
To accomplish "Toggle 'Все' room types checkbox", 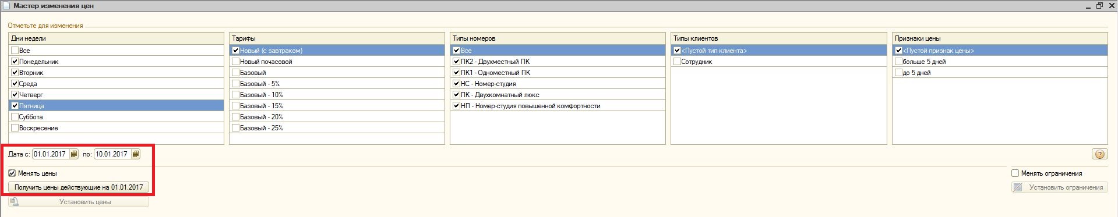I will point(456,51).
